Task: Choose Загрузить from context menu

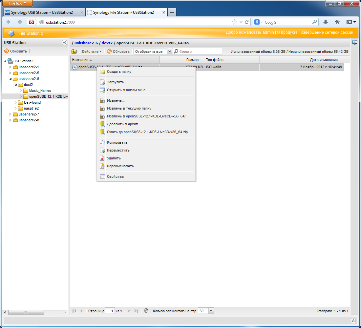Action: 146,82
